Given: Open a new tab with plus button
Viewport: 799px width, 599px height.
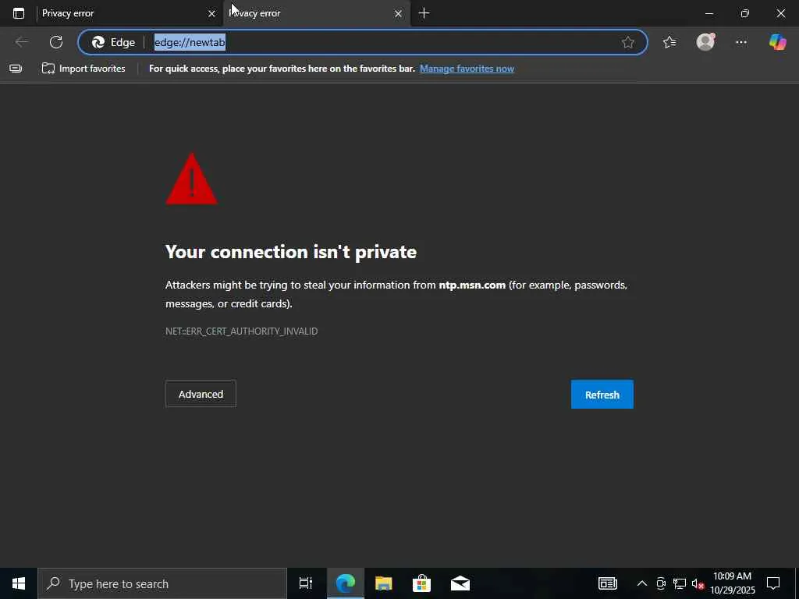Looking at the screenshot, I should pos(424,13).
